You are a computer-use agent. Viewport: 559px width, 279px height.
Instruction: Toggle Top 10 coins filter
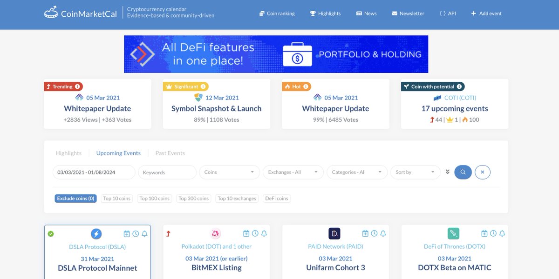pos(117,198)
